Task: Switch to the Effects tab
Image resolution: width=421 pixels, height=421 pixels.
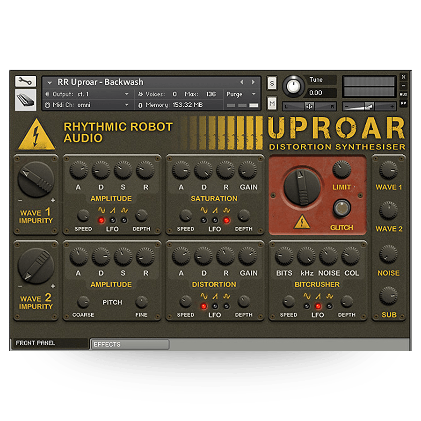Action: [x=130, y=344]
